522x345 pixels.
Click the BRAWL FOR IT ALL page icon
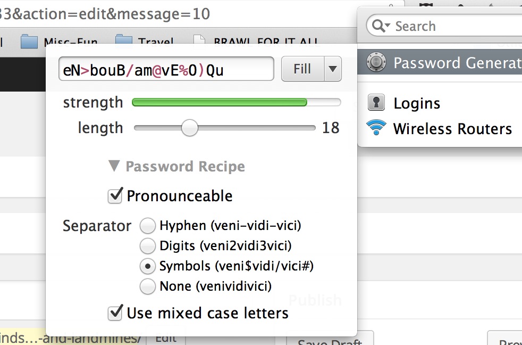pyautogui.click(x=199, y=39)
